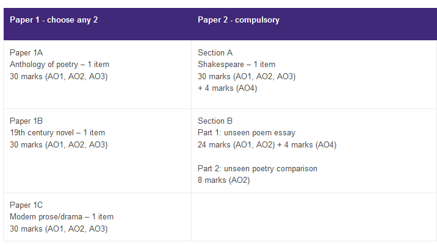This screenshot has height=245, width=437.
Task: Click 'Part 2: unseen poetry comparison' text
Action: [258, 168]
